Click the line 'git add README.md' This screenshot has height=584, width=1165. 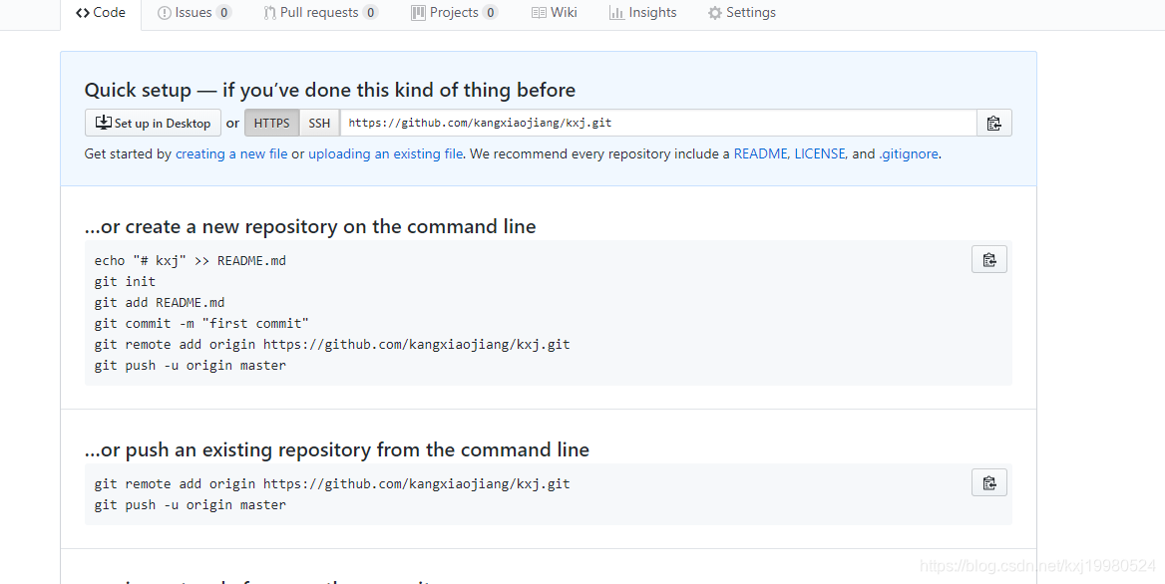point(160,302)
